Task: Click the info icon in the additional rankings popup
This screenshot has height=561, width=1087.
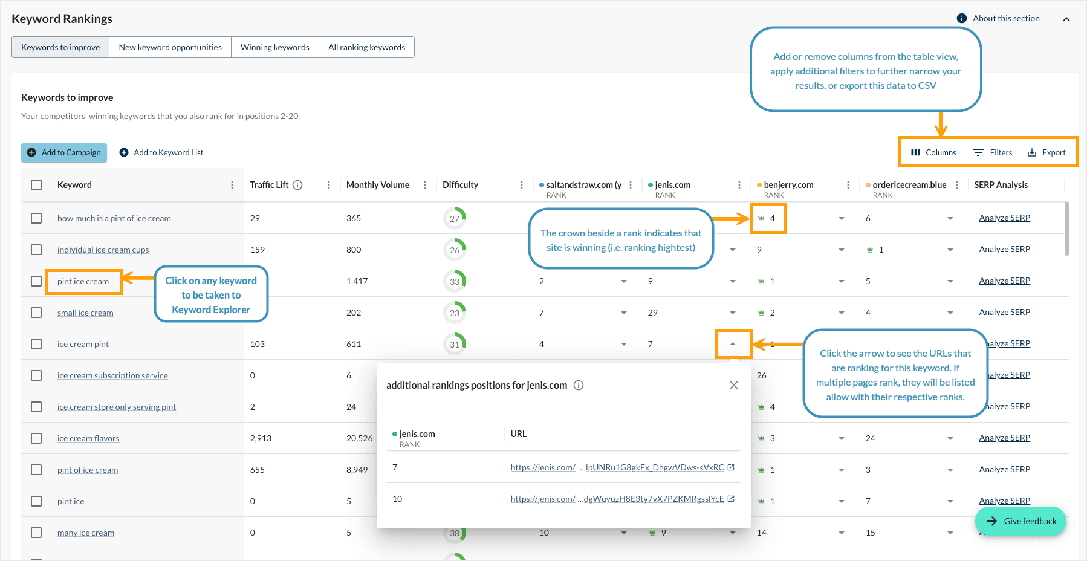Action: (579, 385)
